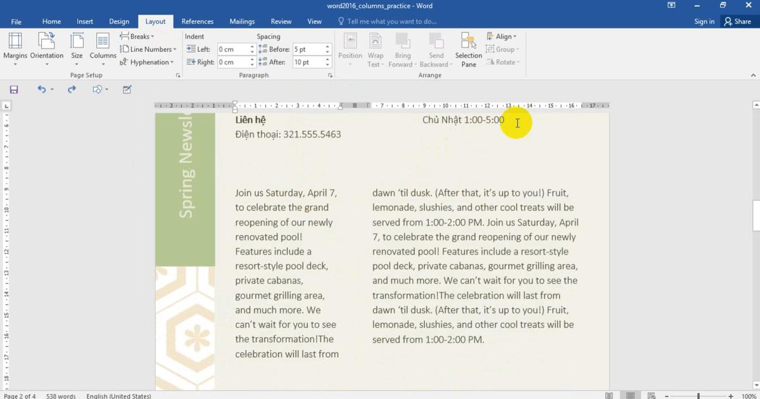Open the Undo history dropdown arrow
Viewport: 760px width, 399px height.
52,90
